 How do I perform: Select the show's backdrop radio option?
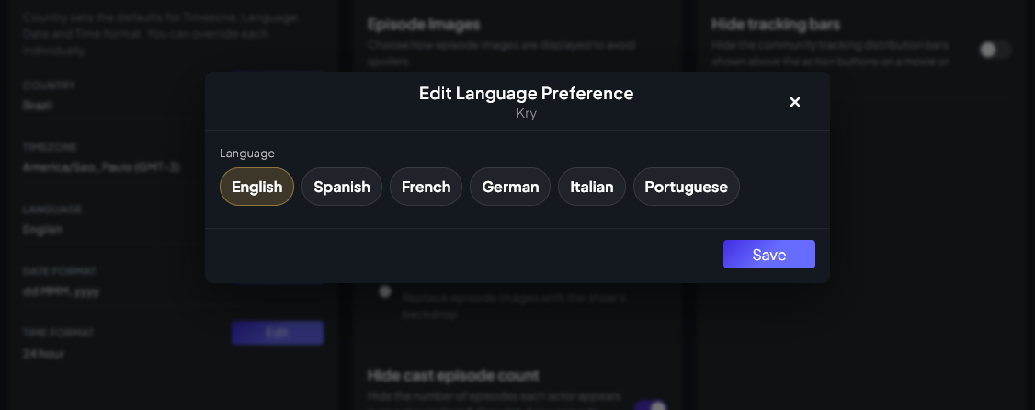(x=385, y=291)
